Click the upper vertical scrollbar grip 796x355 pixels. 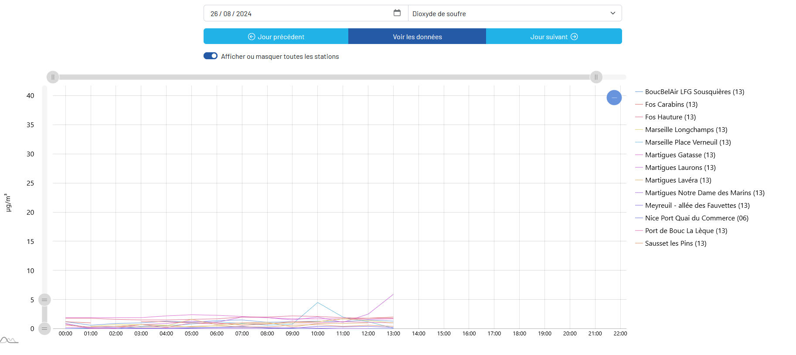point(44,300)
